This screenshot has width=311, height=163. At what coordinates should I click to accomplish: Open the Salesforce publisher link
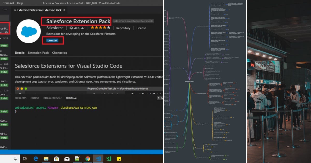tap(55, 28)
